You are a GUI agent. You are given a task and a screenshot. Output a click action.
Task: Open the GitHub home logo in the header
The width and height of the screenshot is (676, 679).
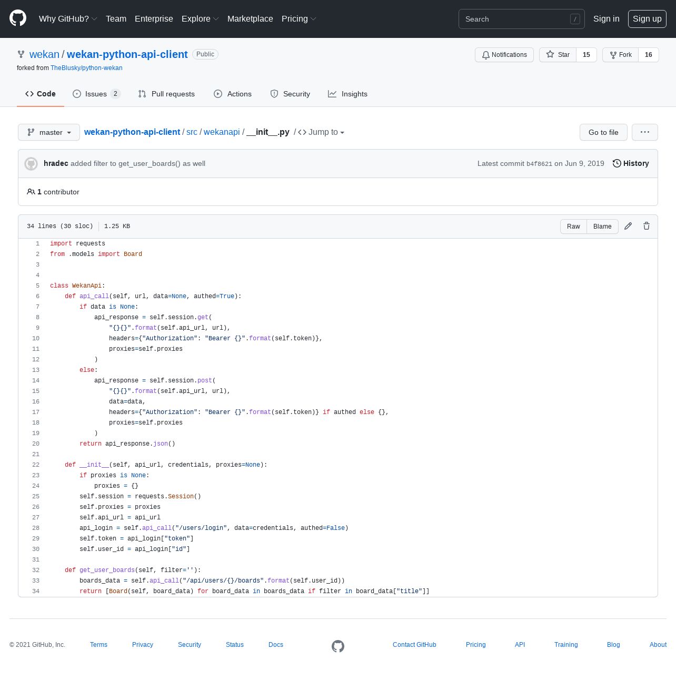coord(18,18)
